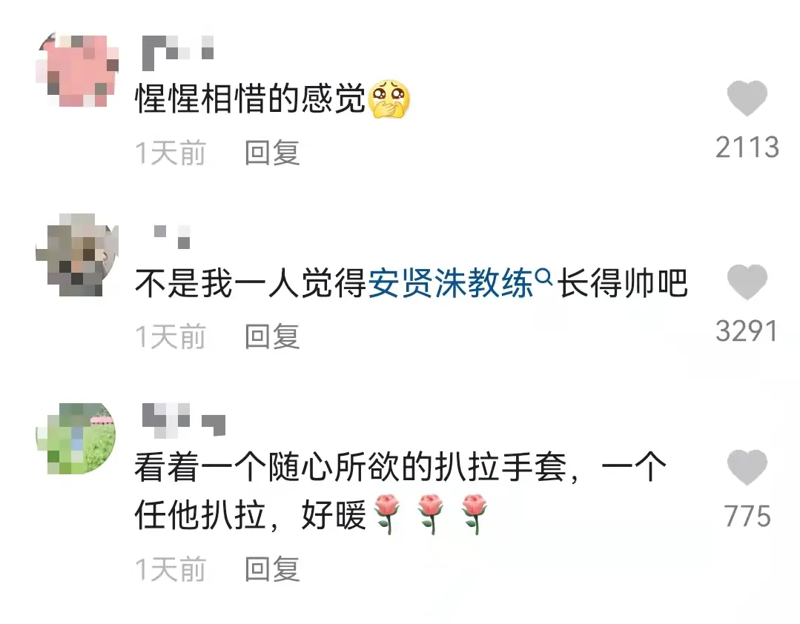
Task: Click the 2113 like count
Action: click(x=747, y=147)
